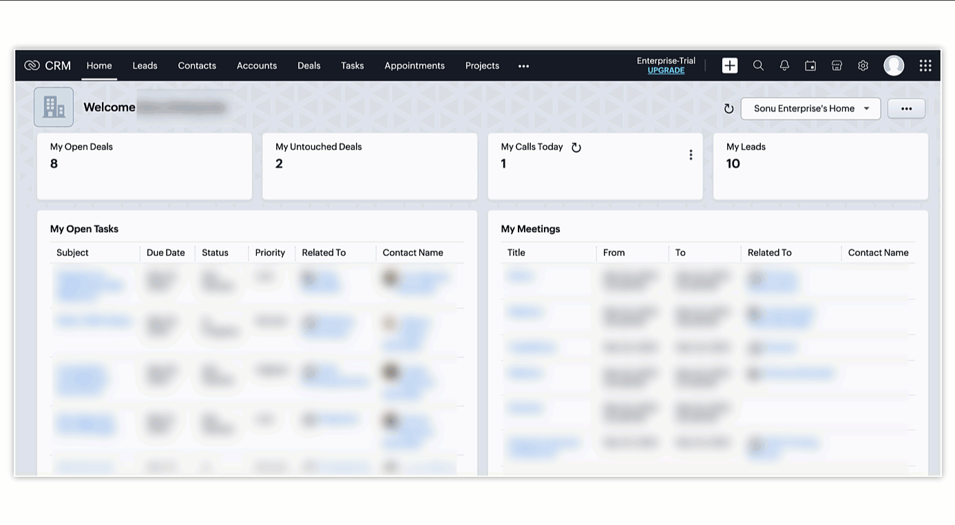Open the search magnifier icon

coord(758,65)
